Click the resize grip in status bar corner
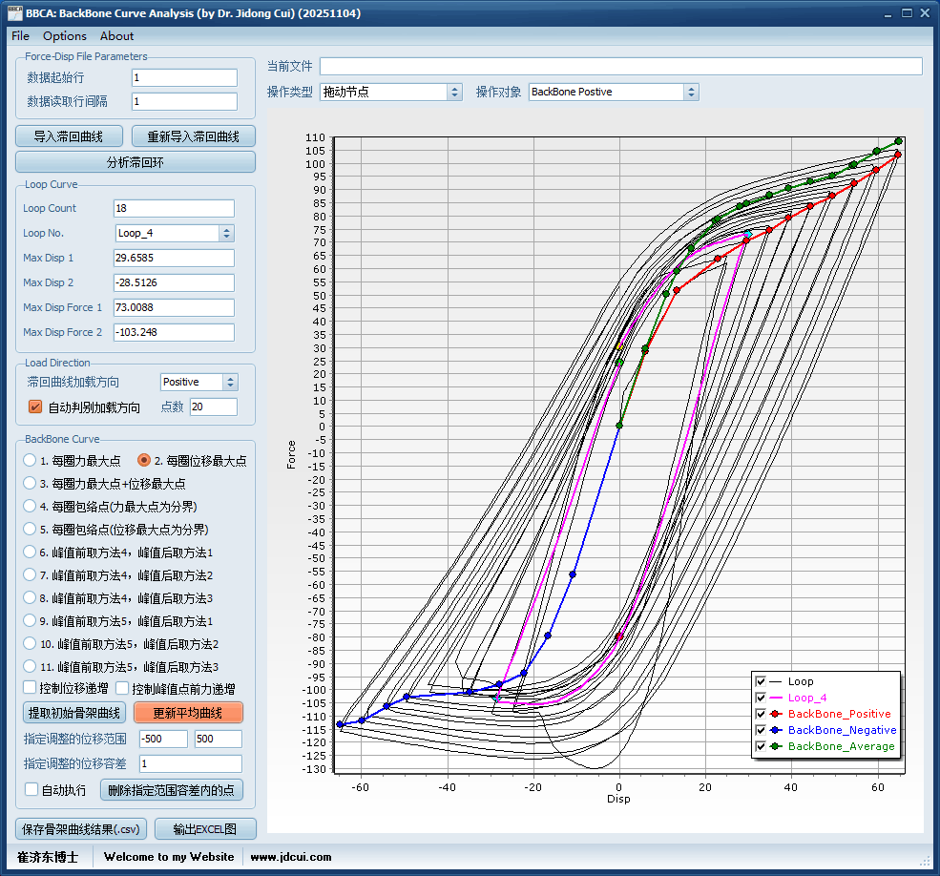The width and height of the screenshot is (940, 876). [x=925, y=860]
